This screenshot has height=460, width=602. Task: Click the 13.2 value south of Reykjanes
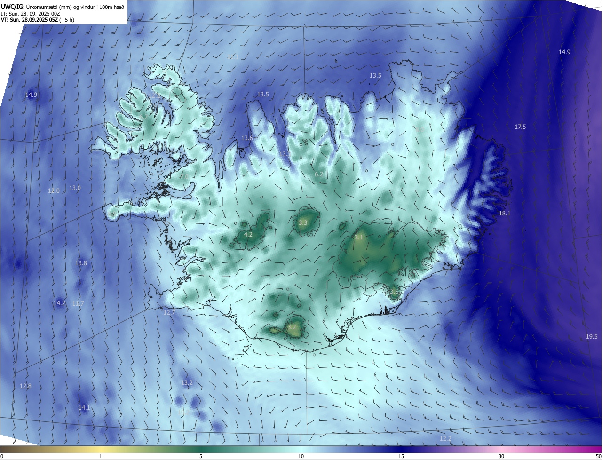(187, 383)
